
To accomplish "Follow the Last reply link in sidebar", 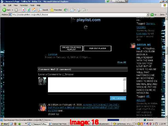I will pos(142,34).
